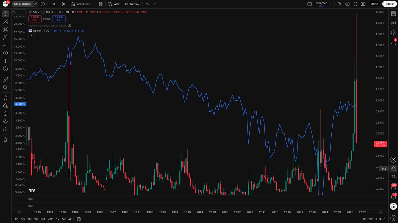Click the blue BUY 0.6197 button

point(59,19)
